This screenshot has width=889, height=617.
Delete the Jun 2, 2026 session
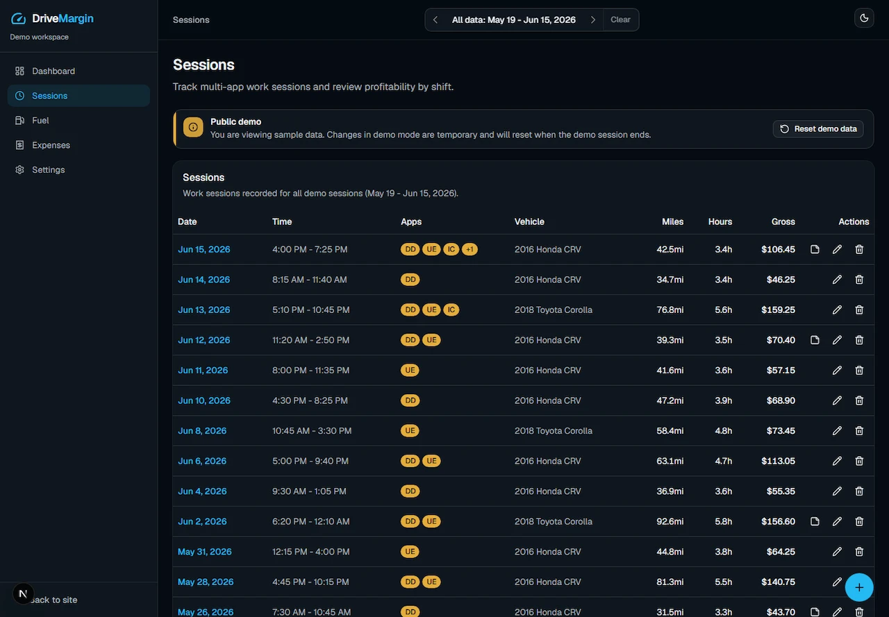pyautogui.click(x=859, y=521)
